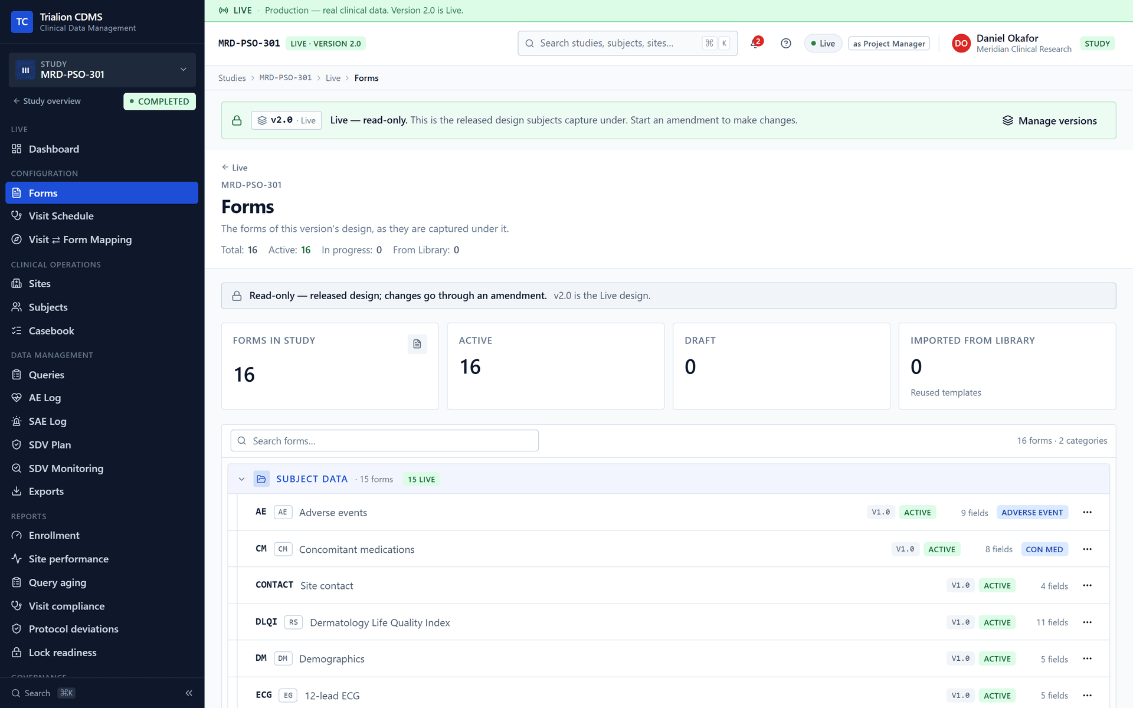Screen dimensions: 1133x708
Task: Click the Studies breadcrumb link
Action: coord(232,78)
